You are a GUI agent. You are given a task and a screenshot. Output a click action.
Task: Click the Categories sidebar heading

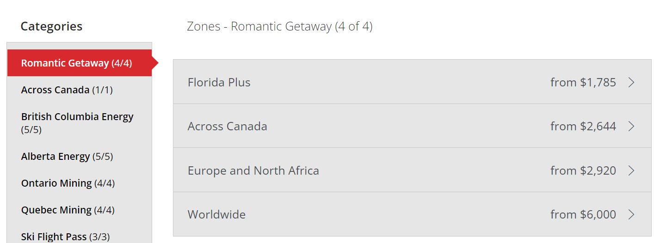(x=51, y=26)
